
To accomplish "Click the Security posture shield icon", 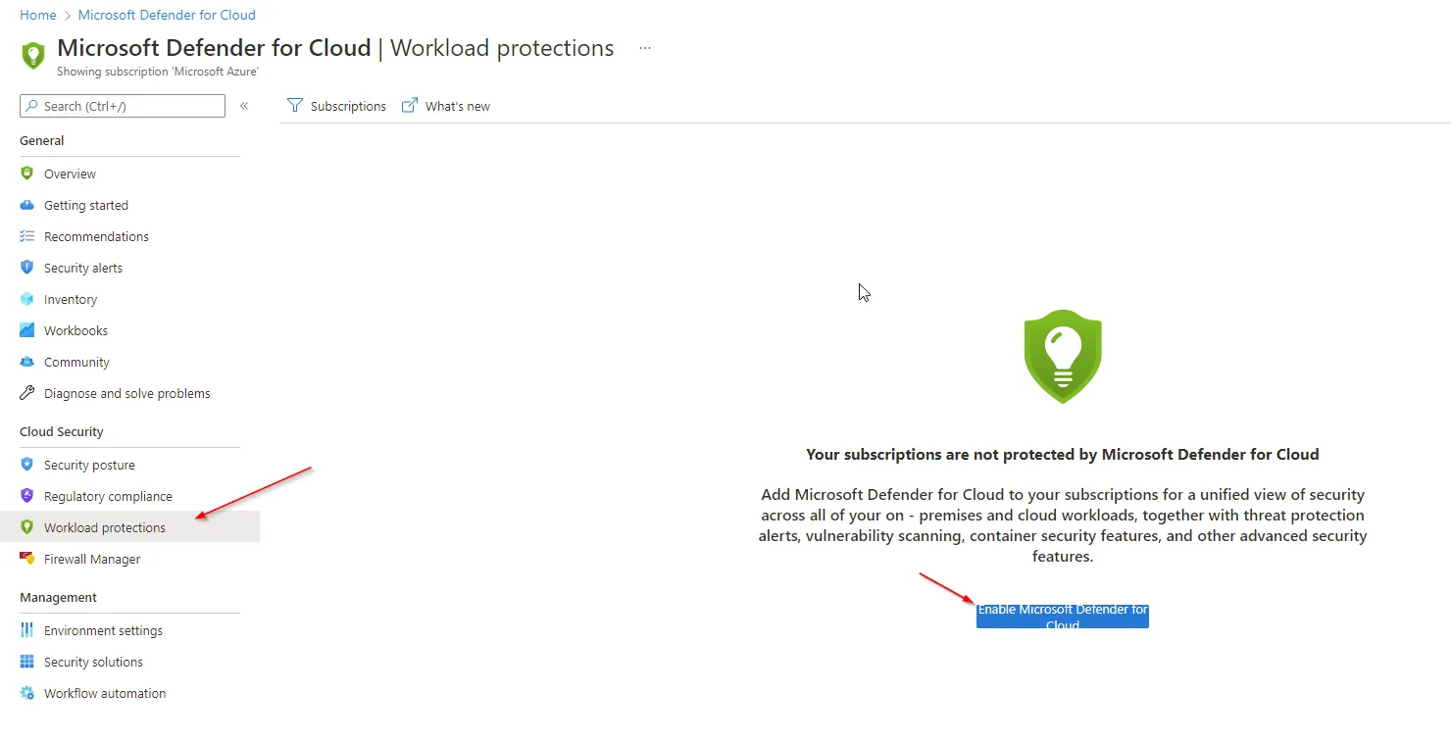I will [x=27, y=465].
